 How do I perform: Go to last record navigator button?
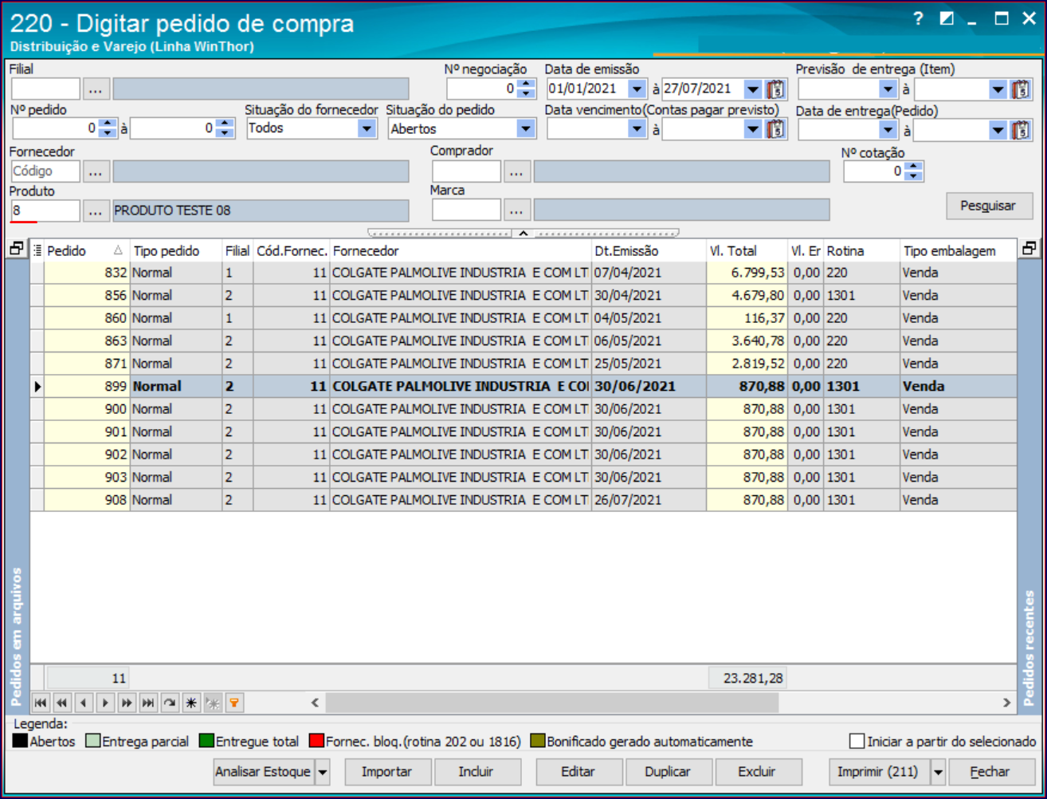pyautogui.click(x=147, y=703)
